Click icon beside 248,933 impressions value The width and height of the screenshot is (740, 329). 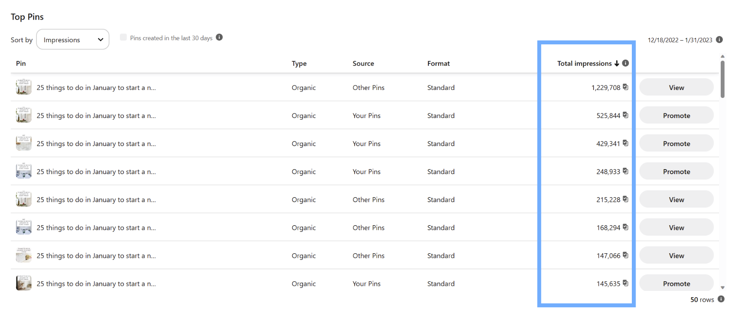pos(626,171)
